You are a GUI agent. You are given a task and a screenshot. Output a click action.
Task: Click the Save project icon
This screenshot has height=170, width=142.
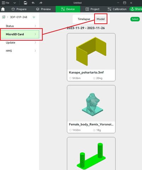click(25, 3)
